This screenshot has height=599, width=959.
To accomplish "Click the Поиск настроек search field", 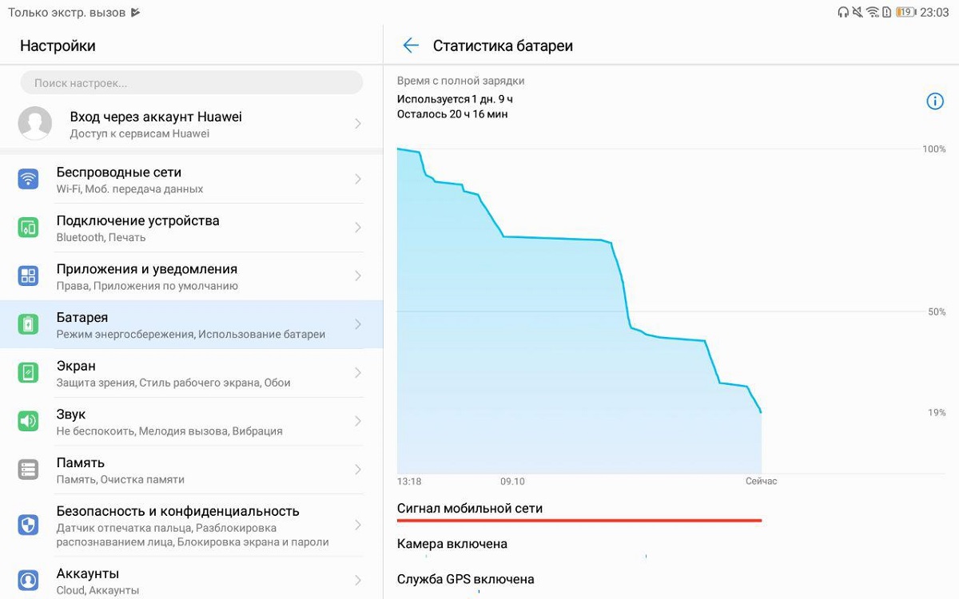I will [x=192, y=82].
